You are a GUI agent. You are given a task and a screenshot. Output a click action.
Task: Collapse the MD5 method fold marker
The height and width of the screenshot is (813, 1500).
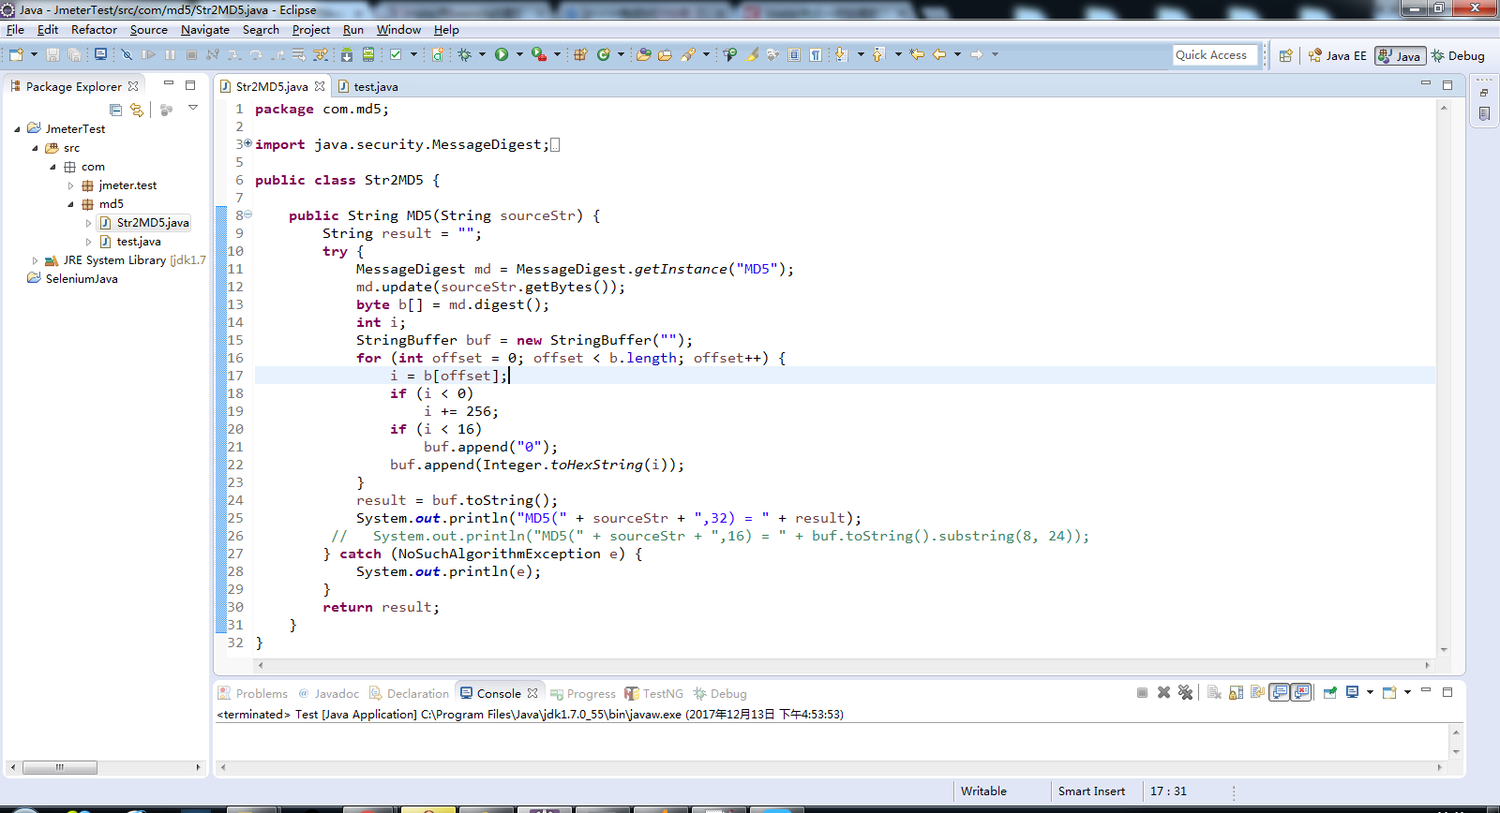[248, 214]
